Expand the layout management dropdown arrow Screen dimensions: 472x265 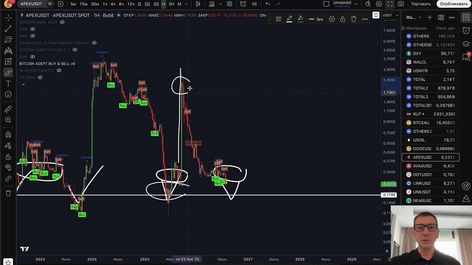(357, 4)
